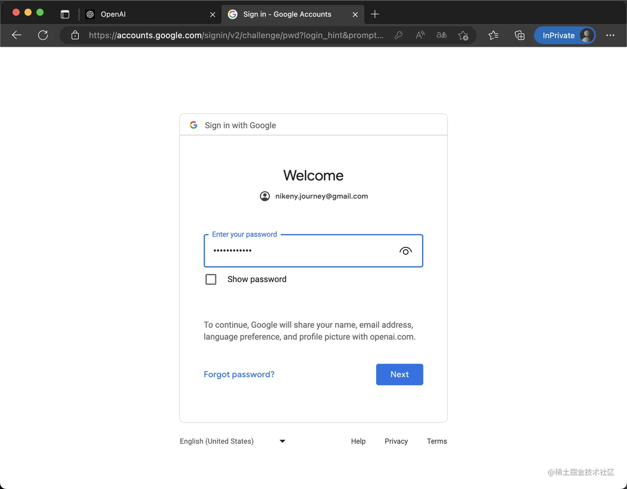Close the OpenAI tab
This screenshot has width=627, height=489.
[x=213, y=15]
